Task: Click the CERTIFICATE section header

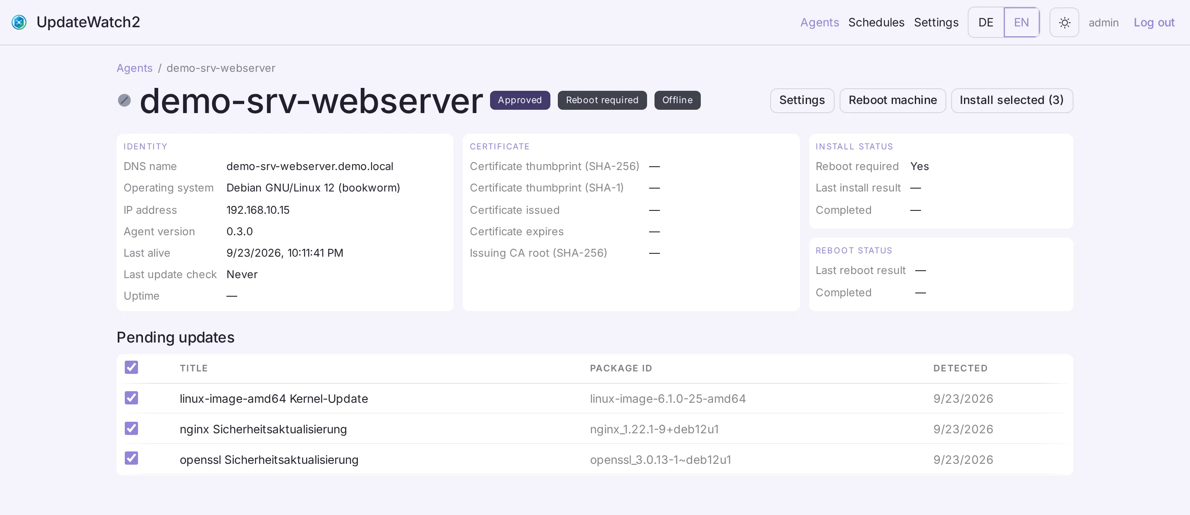Action: (x=500, y=146)
